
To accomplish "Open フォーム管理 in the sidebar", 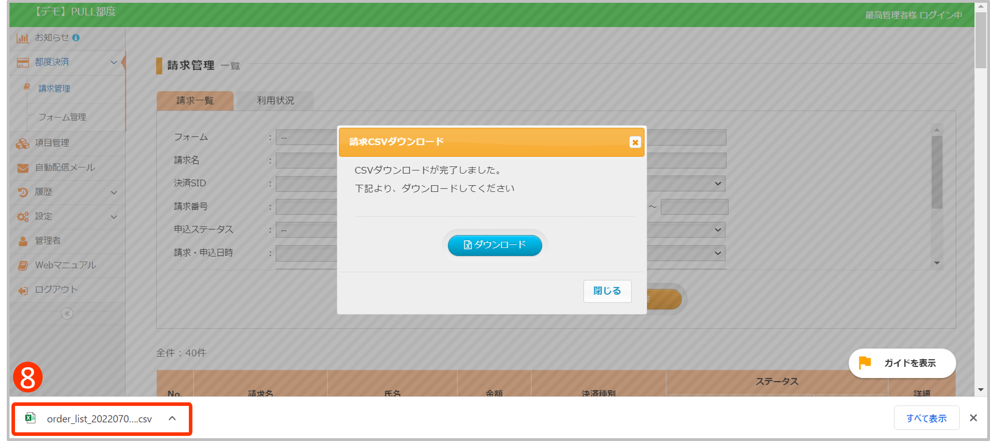I will [62, 117].
